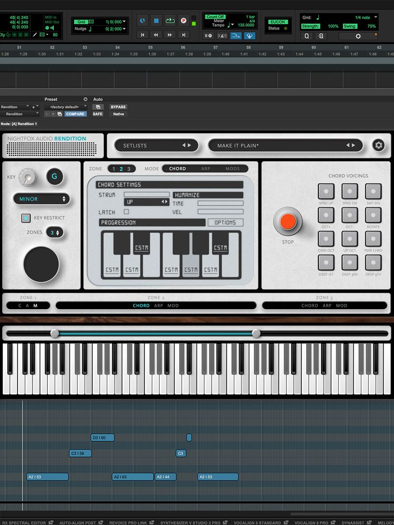This screenshot has width=394, height=525.
Task: Toggle the DEEP 3RD chord voicing pad
Action: click(x=350, y=262)
